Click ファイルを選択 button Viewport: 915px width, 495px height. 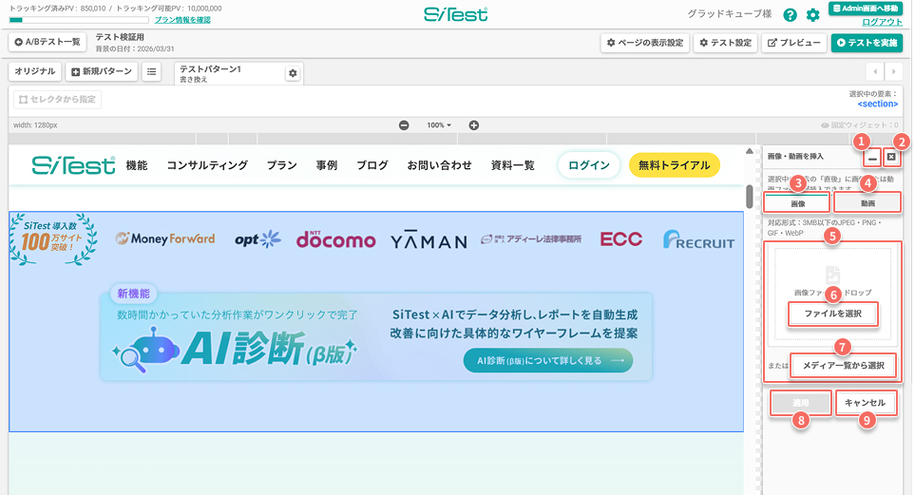click(x=832, y=314)
